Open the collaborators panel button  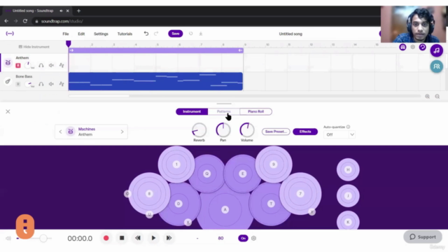[x=436, y=66]
